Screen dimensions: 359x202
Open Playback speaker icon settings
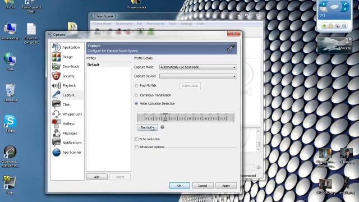click(x=56, y=85)
